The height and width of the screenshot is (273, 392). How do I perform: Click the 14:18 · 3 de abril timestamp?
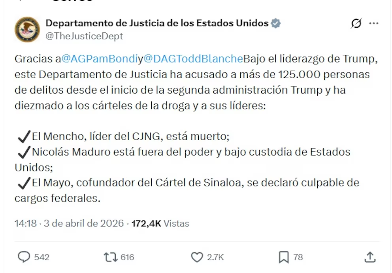coord(69,223)
